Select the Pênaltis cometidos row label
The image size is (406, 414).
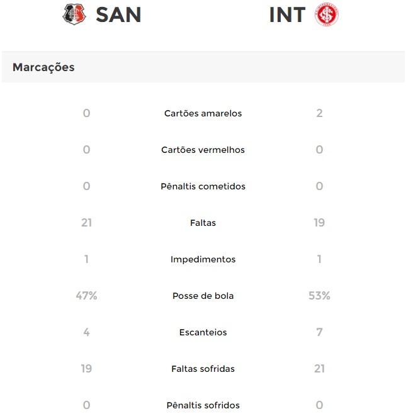(x=203, y=186)
